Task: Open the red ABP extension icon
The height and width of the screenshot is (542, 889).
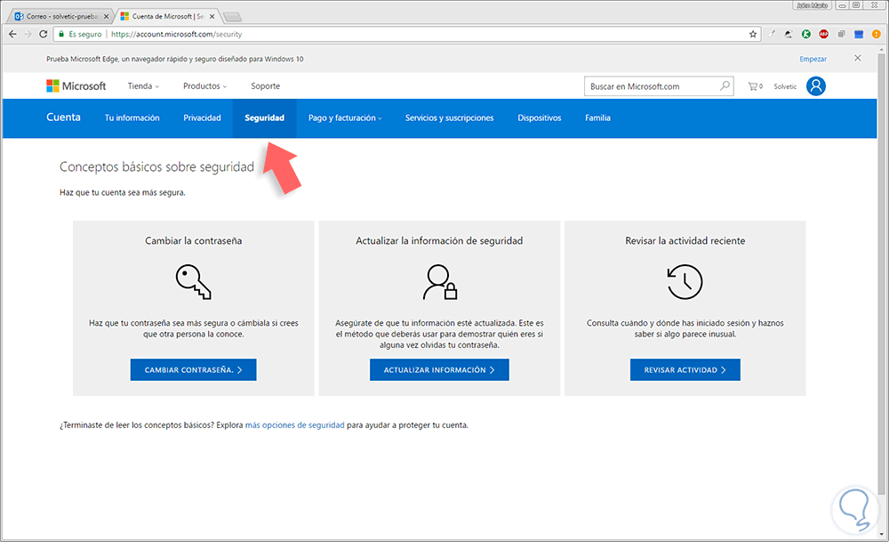Action: pyautogui.click(x=824, y=34)
